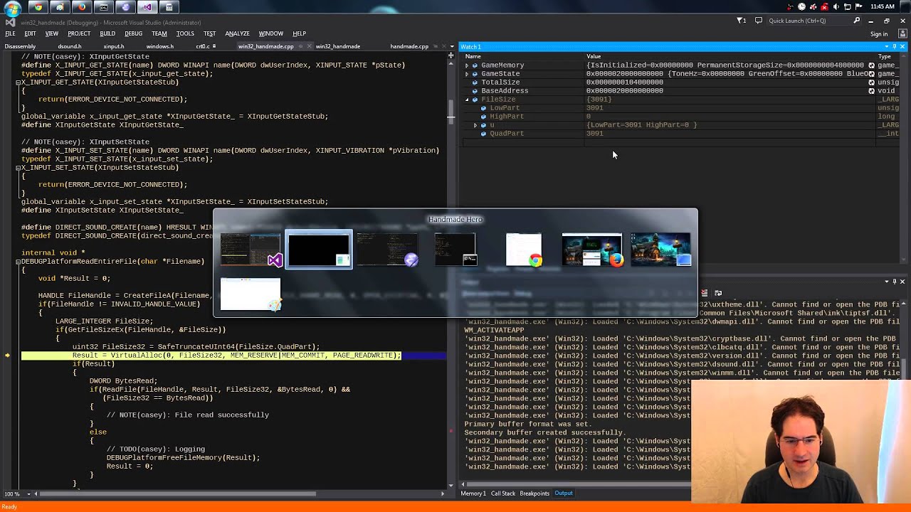
Task: Open Firefox from the taskbar
Action: coord(82,7)
